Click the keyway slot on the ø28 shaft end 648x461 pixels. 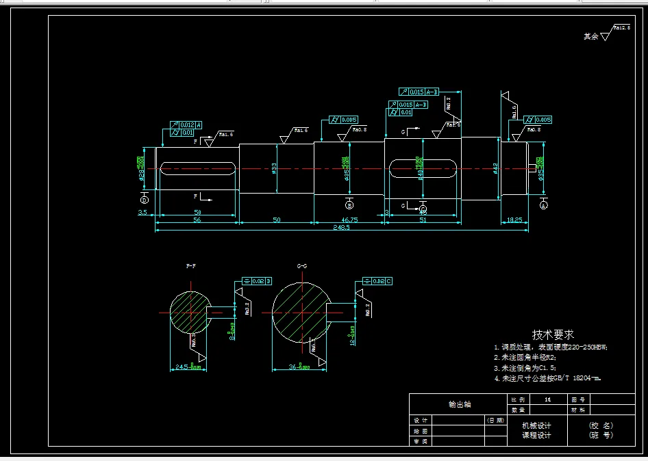coord(197,168)
